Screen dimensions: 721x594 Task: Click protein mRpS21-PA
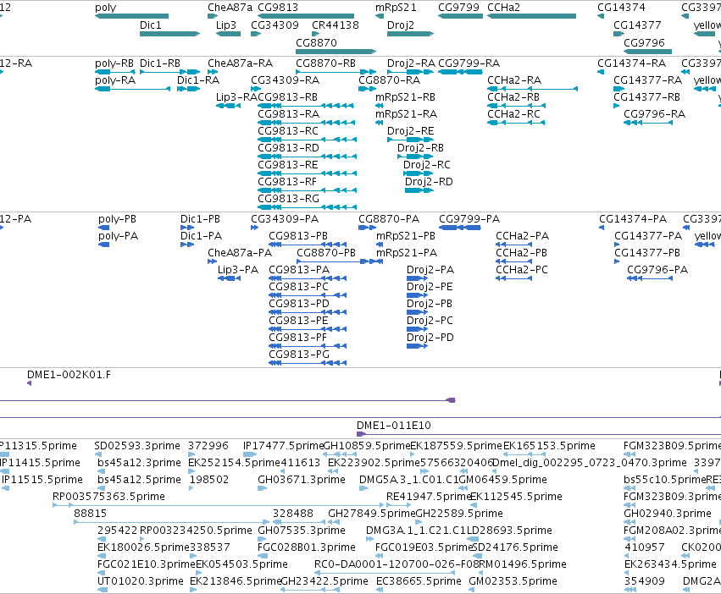point(380,261)
